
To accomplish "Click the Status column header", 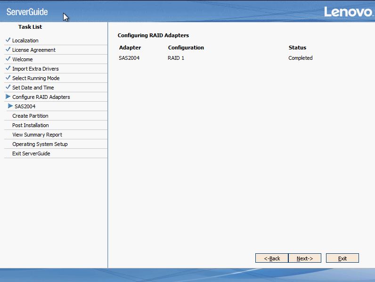I will (x=297, y=48).
